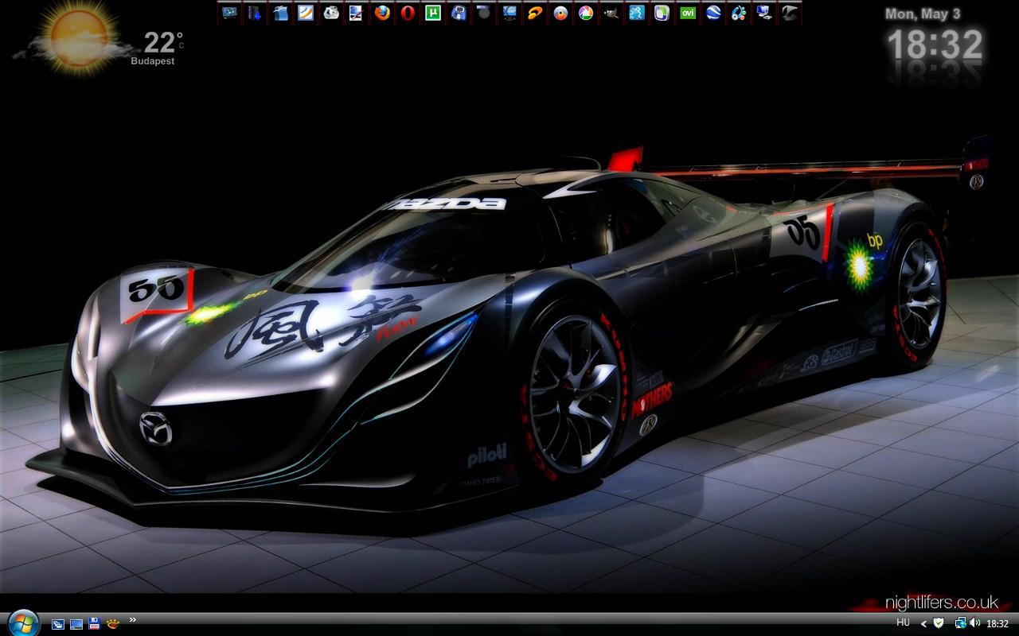The width and height of the screenshot is (1019, 636).
Task: Show hidden tray icons arrow
Action: pos(923,623)
